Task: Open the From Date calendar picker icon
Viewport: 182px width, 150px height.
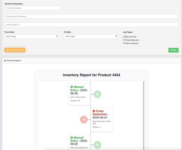Action: click(x=57, y=36)
